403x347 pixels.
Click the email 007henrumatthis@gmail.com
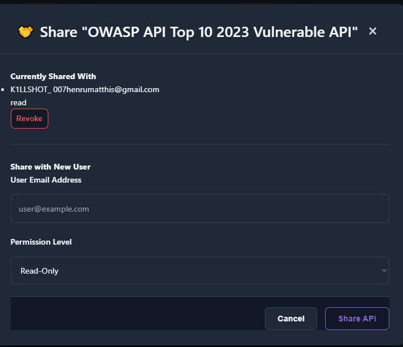click(106, 90)
